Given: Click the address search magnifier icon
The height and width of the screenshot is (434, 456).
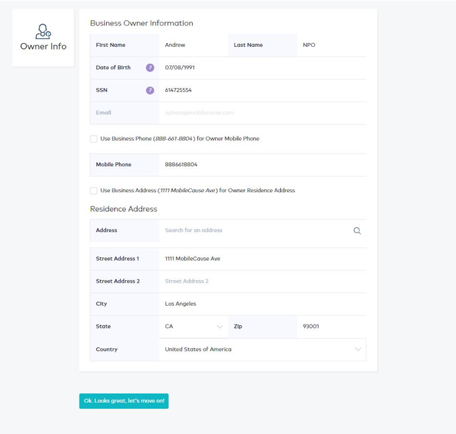Looking at the screenshot, I should (x=357, y=231).
